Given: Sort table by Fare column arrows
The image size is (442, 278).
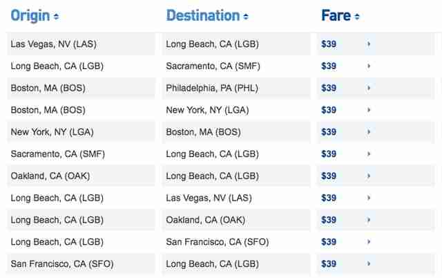Looking at the screenshot, I should (x=357, y=17).
